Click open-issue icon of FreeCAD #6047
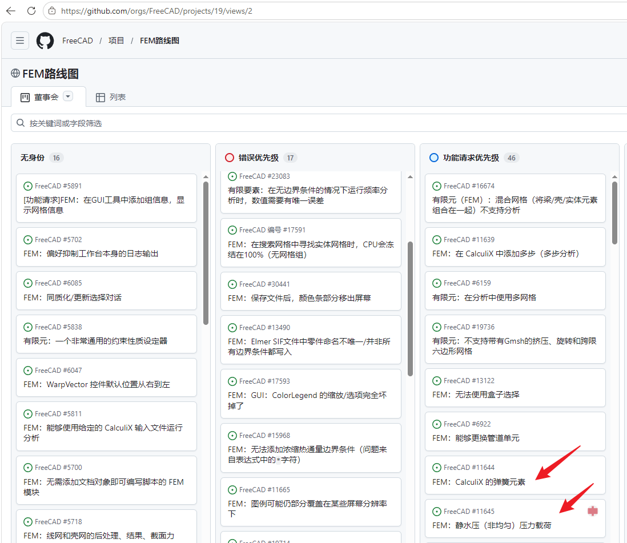 [28, 370]
